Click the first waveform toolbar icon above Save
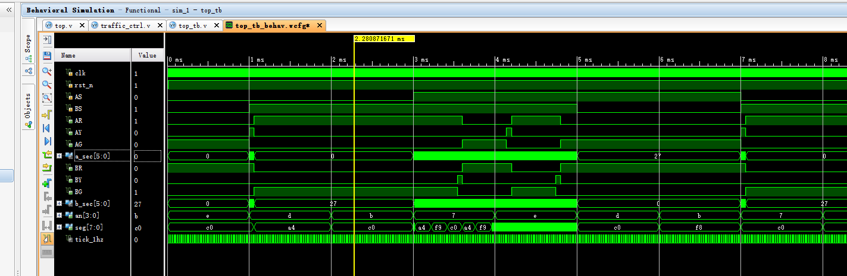Viewport: 847px width, 276px height. click(x=47, y=39)
